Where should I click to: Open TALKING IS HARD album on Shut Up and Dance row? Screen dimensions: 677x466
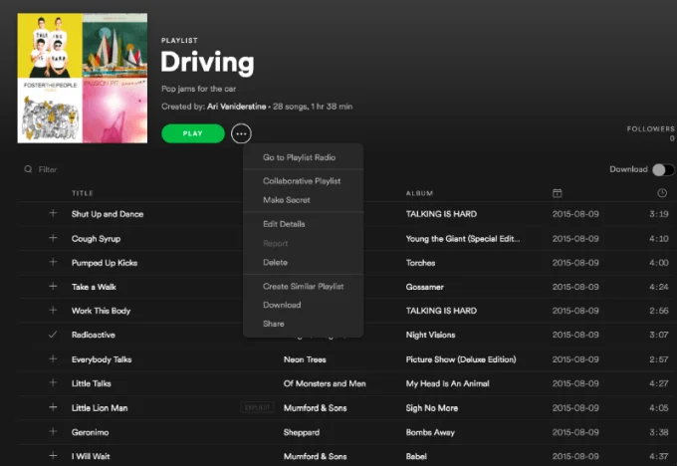pos(441,214)
